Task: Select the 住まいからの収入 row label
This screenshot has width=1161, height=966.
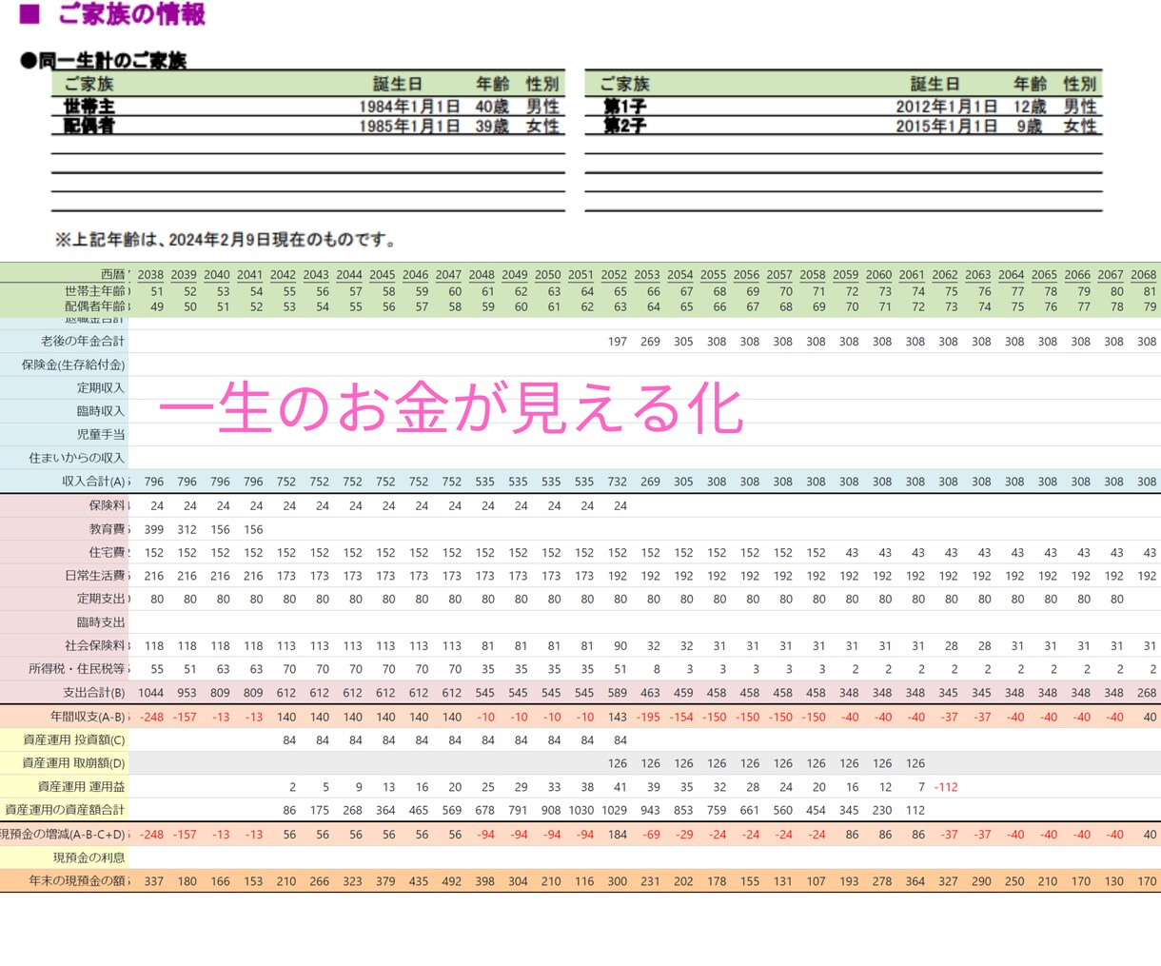Action: [77, 458]
